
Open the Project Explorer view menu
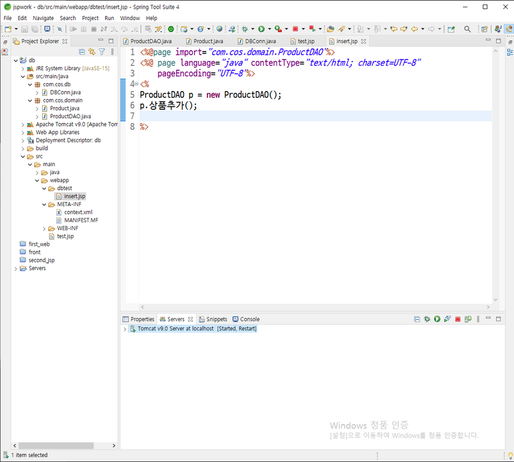[112, 52]
